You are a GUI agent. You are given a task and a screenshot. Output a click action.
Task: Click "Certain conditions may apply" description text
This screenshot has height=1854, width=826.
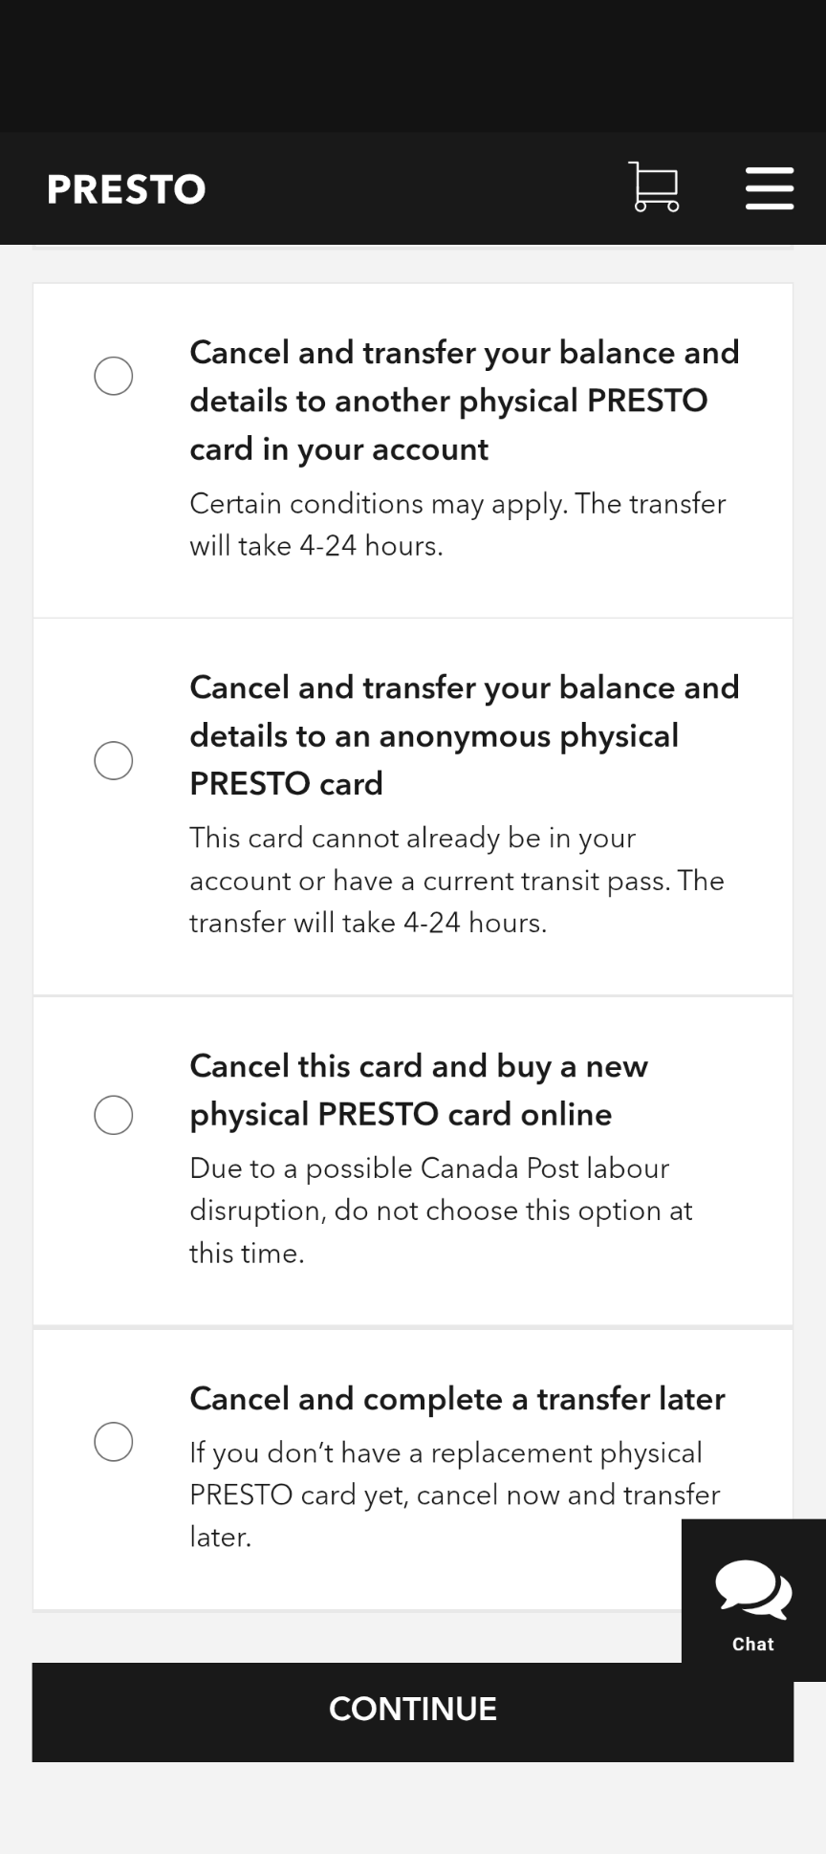(457, 524)
